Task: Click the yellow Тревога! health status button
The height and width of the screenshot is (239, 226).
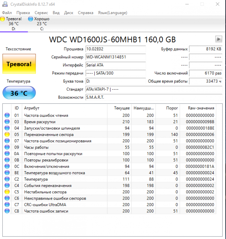Action: (19, 64)
